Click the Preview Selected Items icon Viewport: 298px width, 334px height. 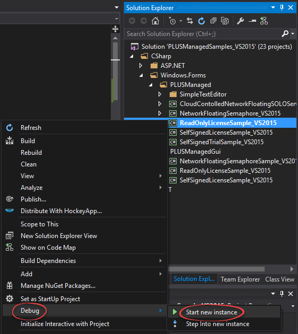(x=252, y=21)
